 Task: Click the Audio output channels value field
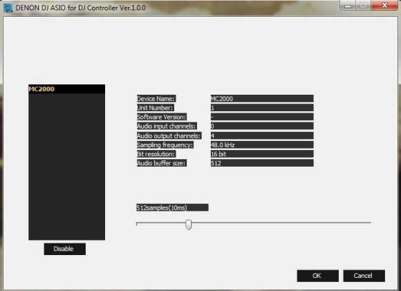pyautogui.click(x=262, y=135)
